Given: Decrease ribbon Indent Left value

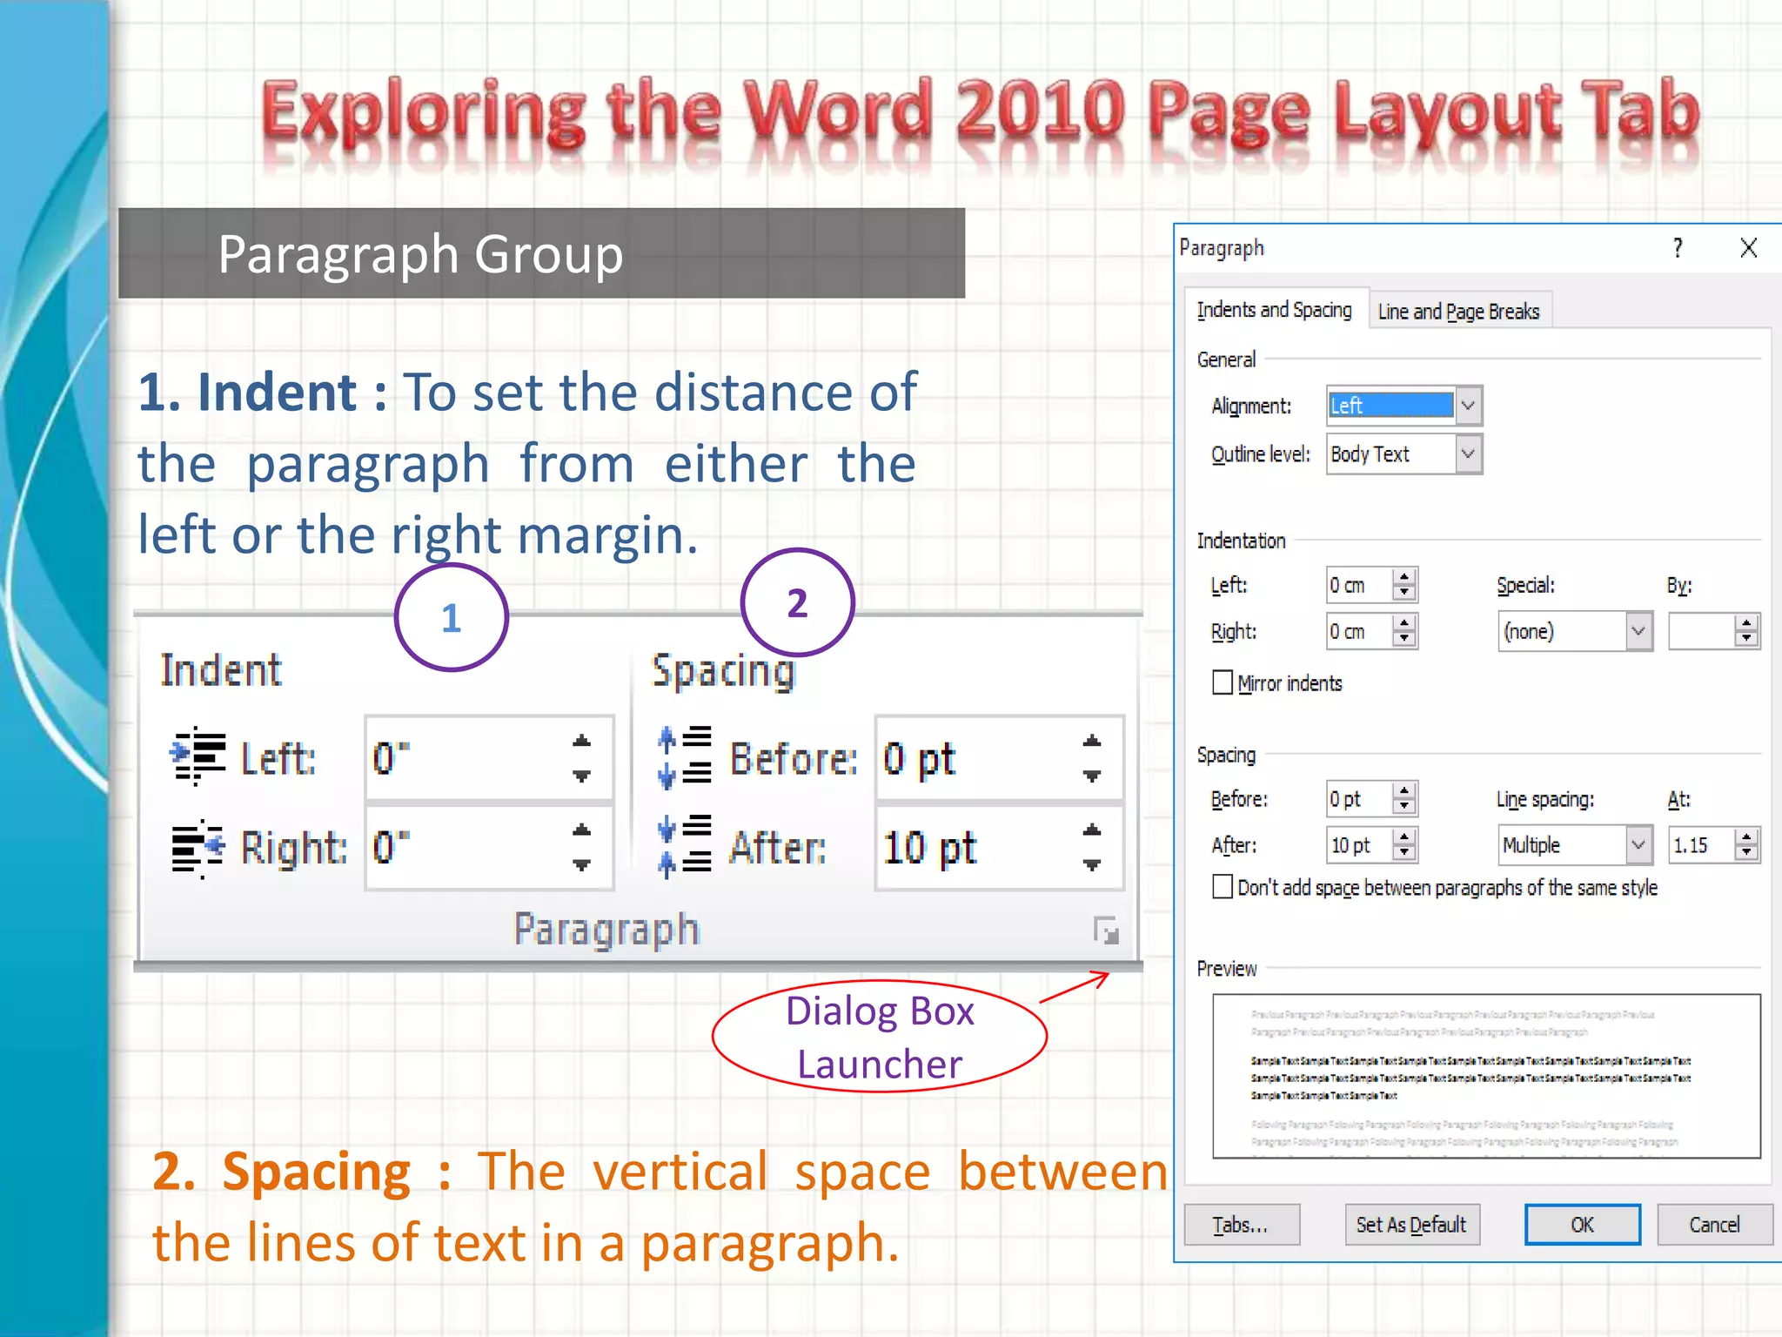Looking at the screenshot, I should tap(581, 776).
